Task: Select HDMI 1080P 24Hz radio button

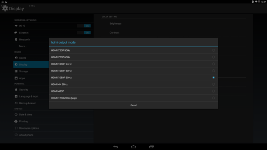Action: (213, 64)
